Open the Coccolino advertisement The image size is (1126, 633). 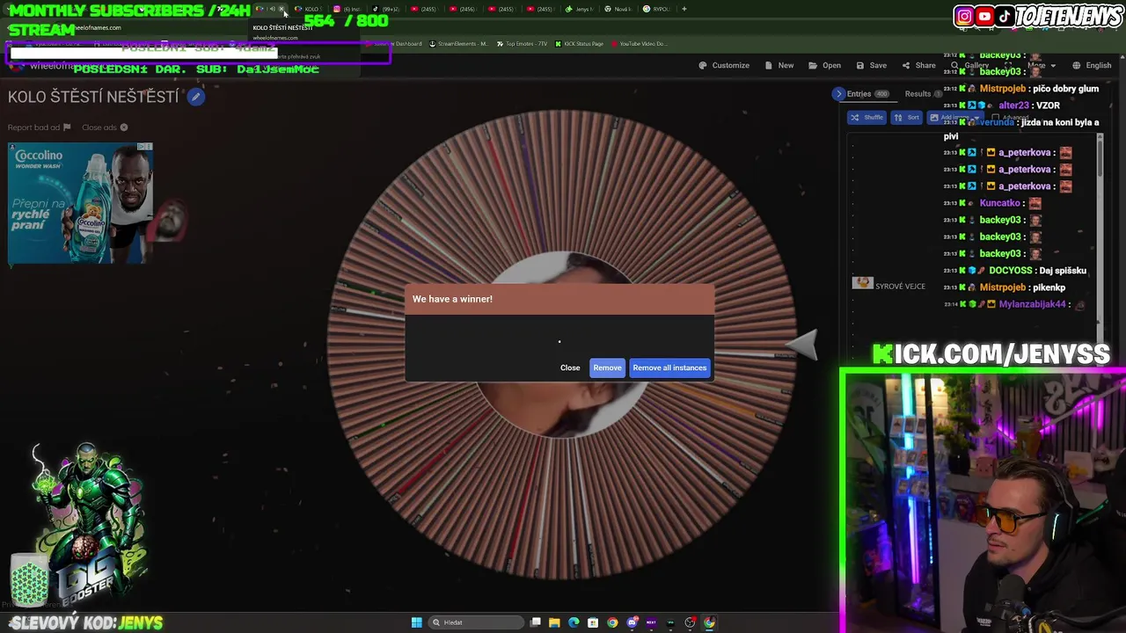[x=80, y=203]
